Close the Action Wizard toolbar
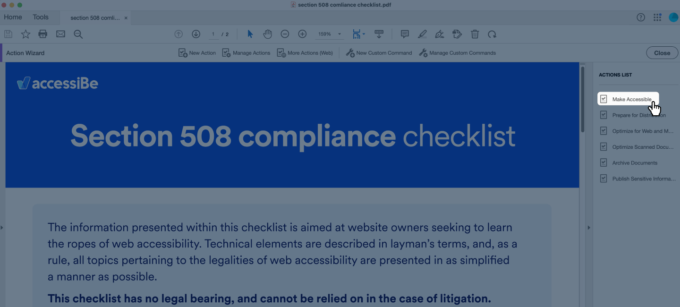The image size is (680, 307). click(x=662, y=53)
